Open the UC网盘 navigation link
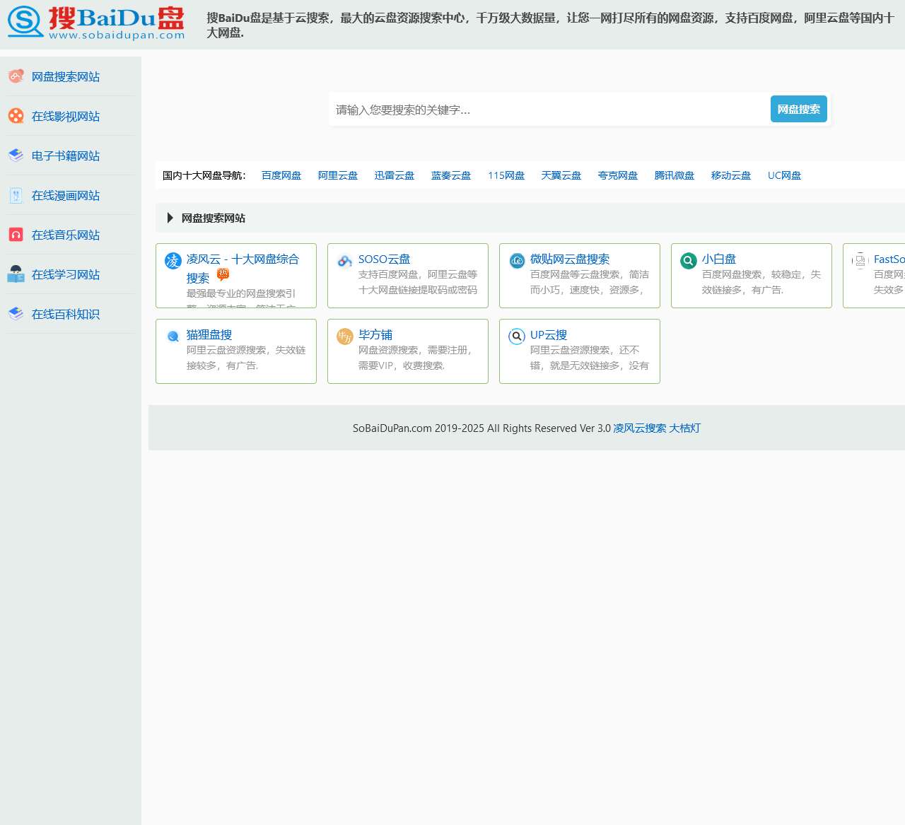 pos(785,175)
